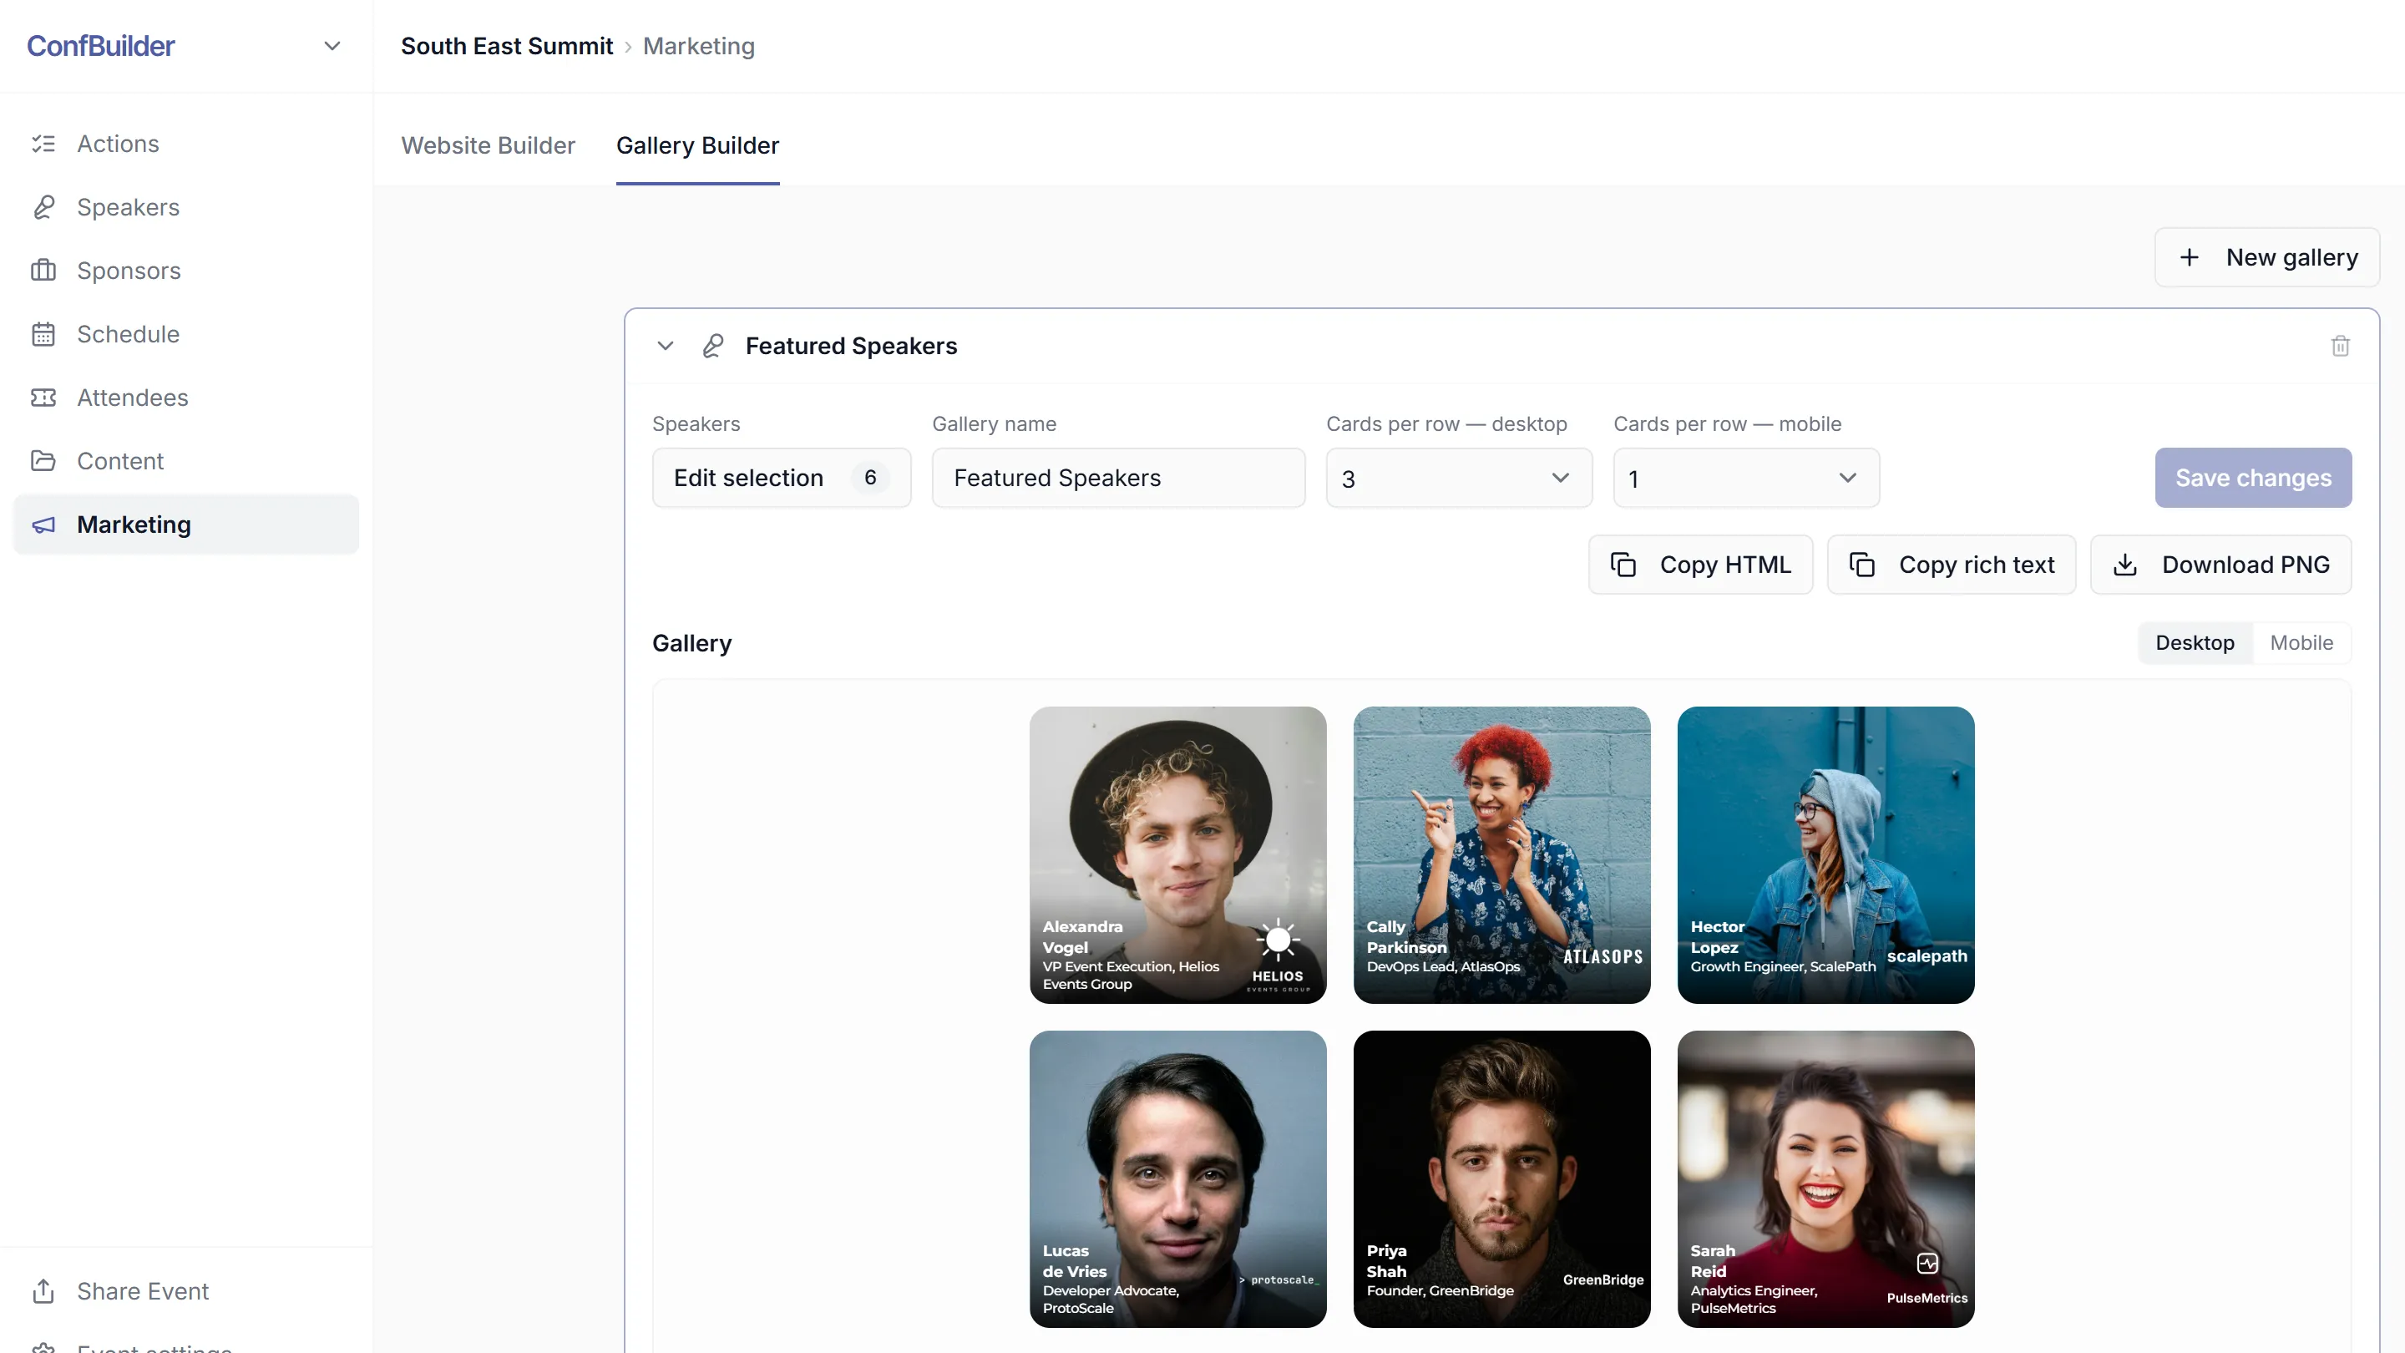Click the Marketing megaphone icon
The width and height of the screenshot is (2405, 1353).
pyautogui.click(x=43, y=524)
